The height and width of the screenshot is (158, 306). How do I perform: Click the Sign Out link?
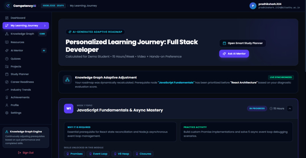[26, 153]
